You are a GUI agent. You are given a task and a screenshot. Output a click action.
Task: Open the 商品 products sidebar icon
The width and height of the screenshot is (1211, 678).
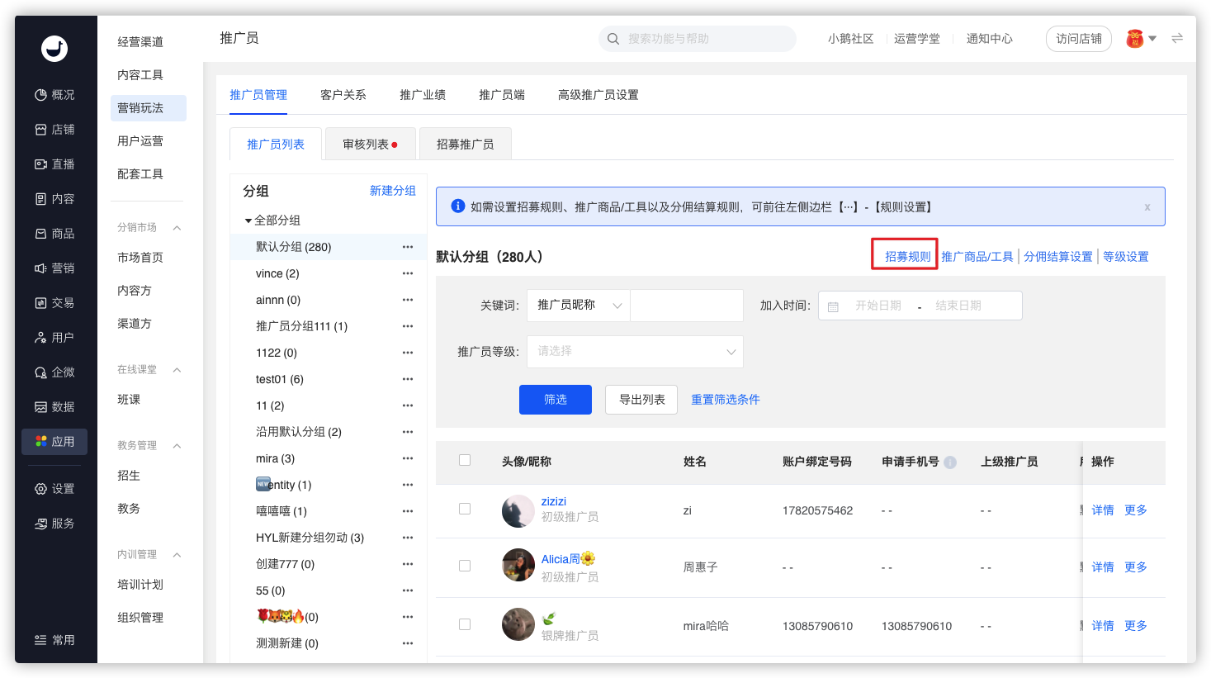(40, 234)
